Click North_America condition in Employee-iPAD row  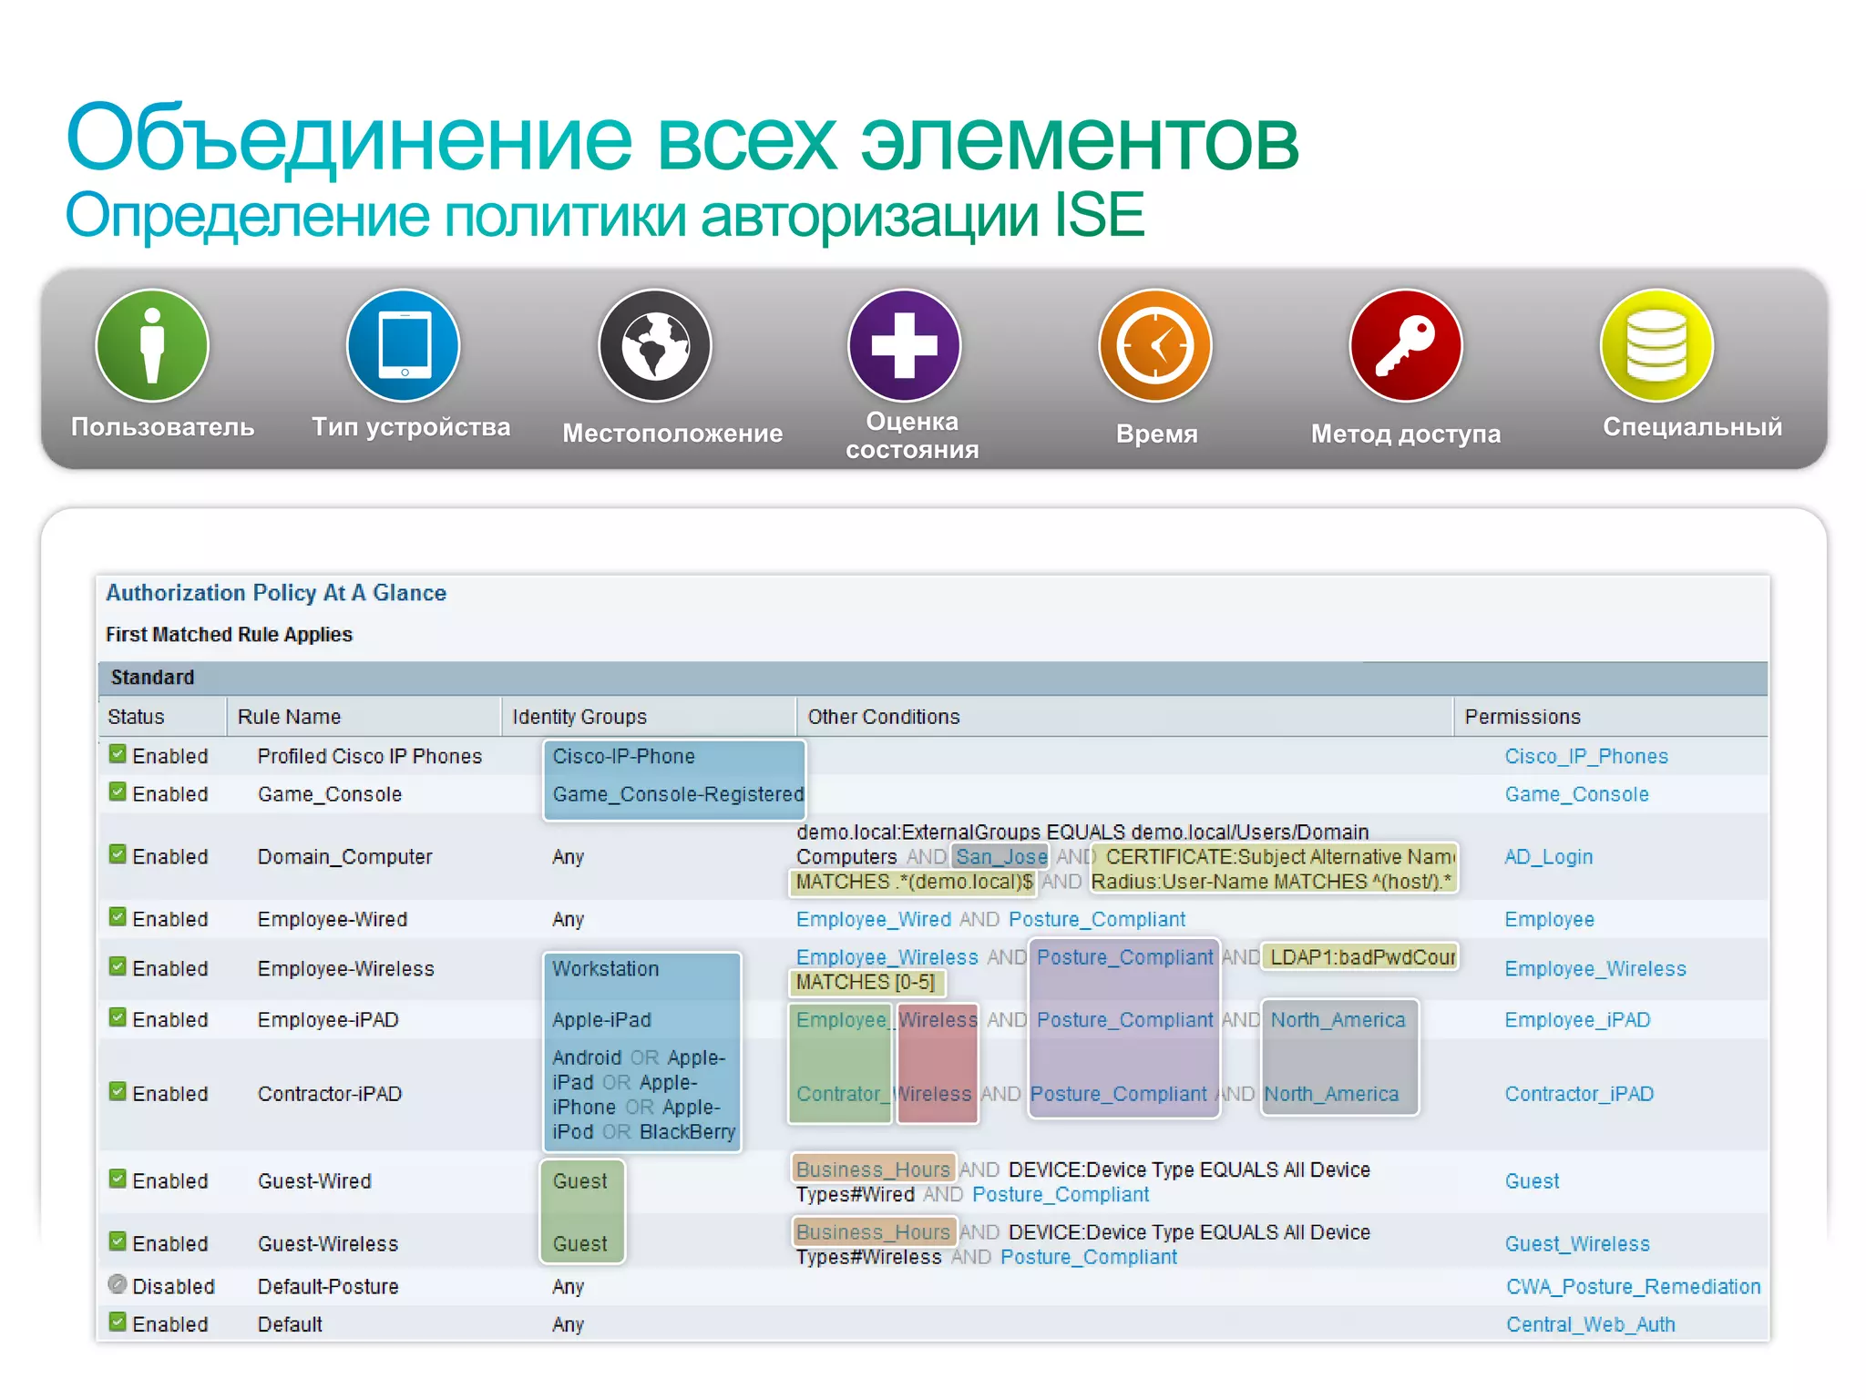tap(1338, 1020)
